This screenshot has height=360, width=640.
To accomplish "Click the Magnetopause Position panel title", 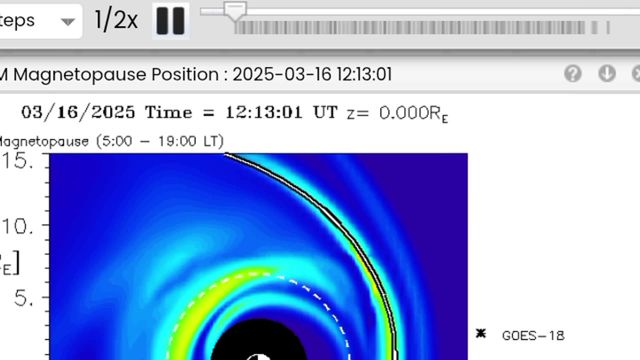I will 196,74.
